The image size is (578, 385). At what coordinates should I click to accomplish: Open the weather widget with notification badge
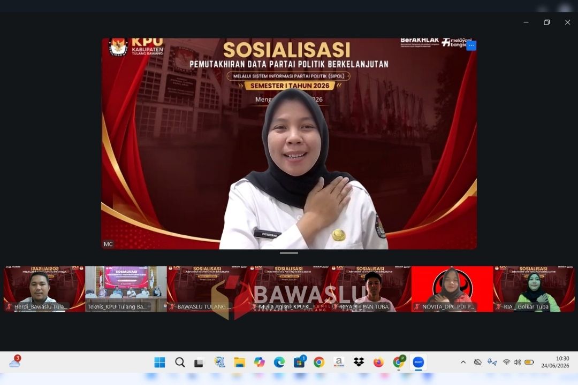point(15,362)
